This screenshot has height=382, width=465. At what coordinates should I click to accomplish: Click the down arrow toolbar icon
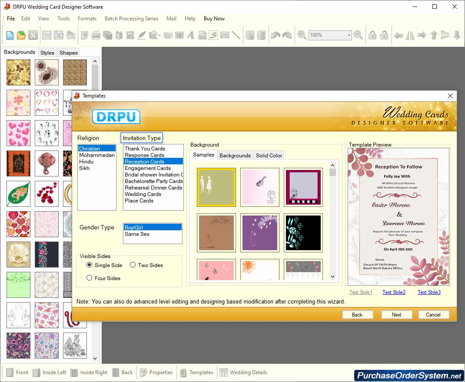click(457, 35)
